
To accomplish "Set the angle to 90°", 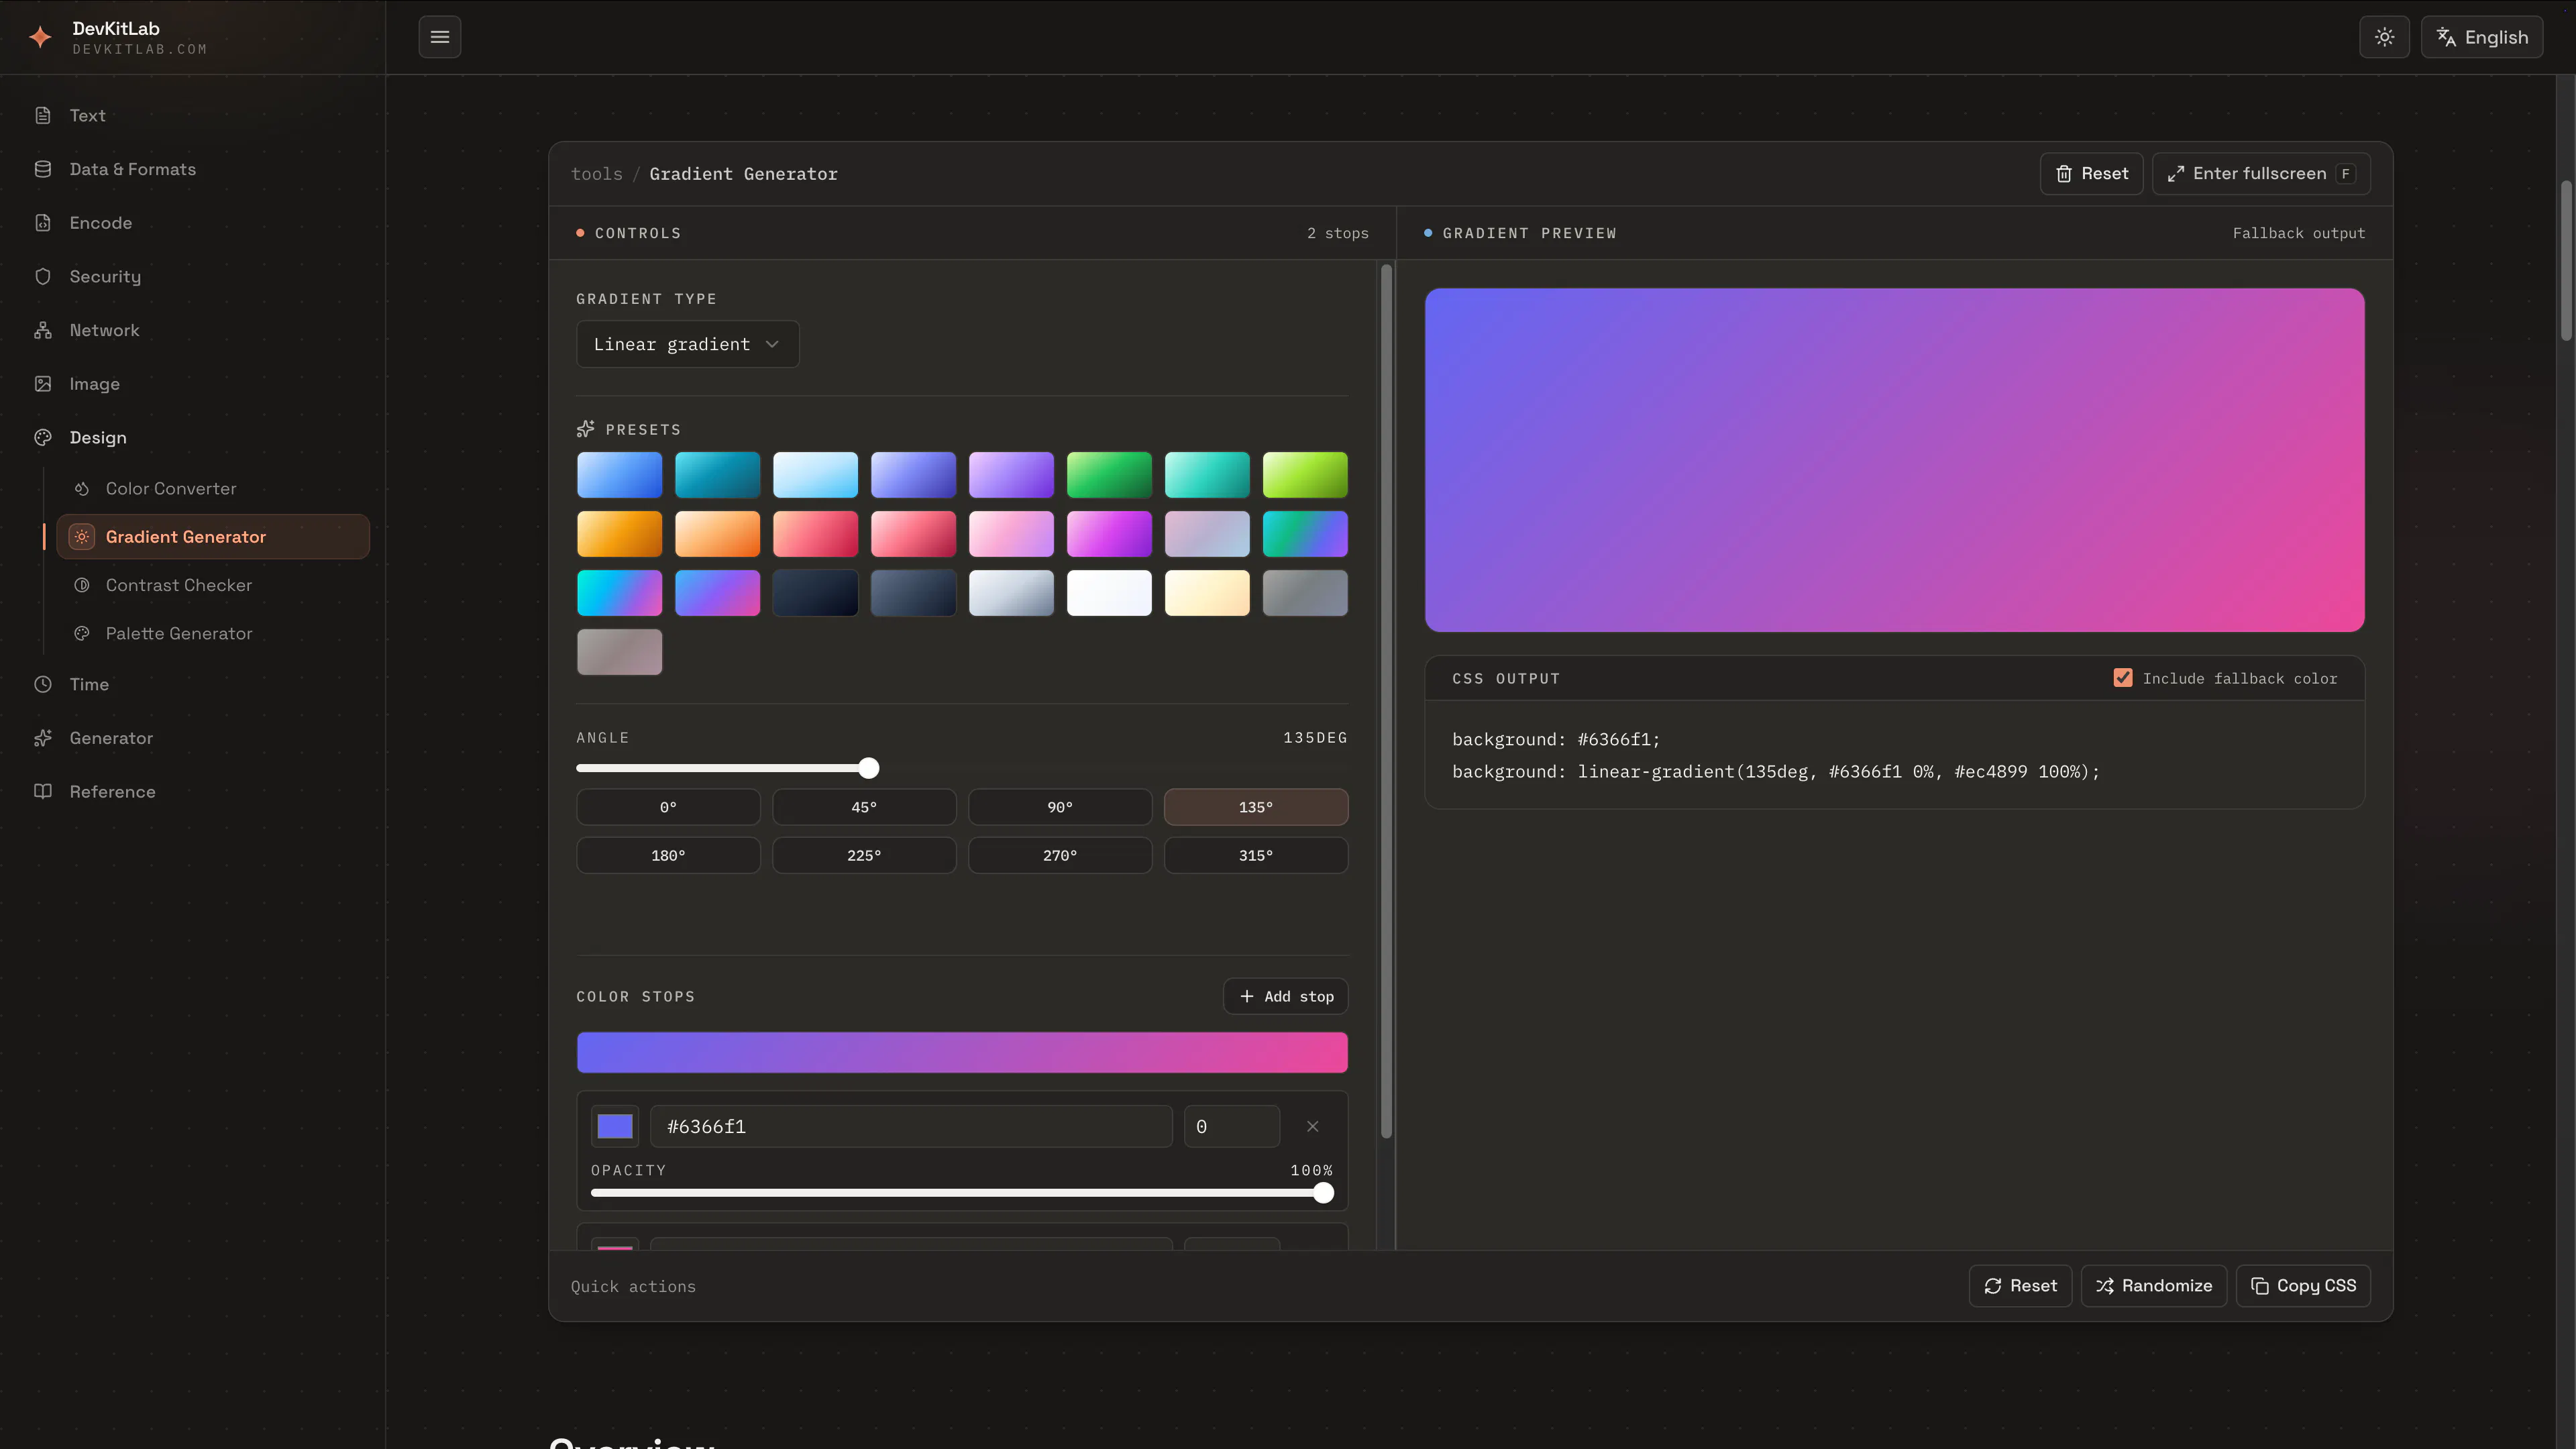I will click(1060, 807).
